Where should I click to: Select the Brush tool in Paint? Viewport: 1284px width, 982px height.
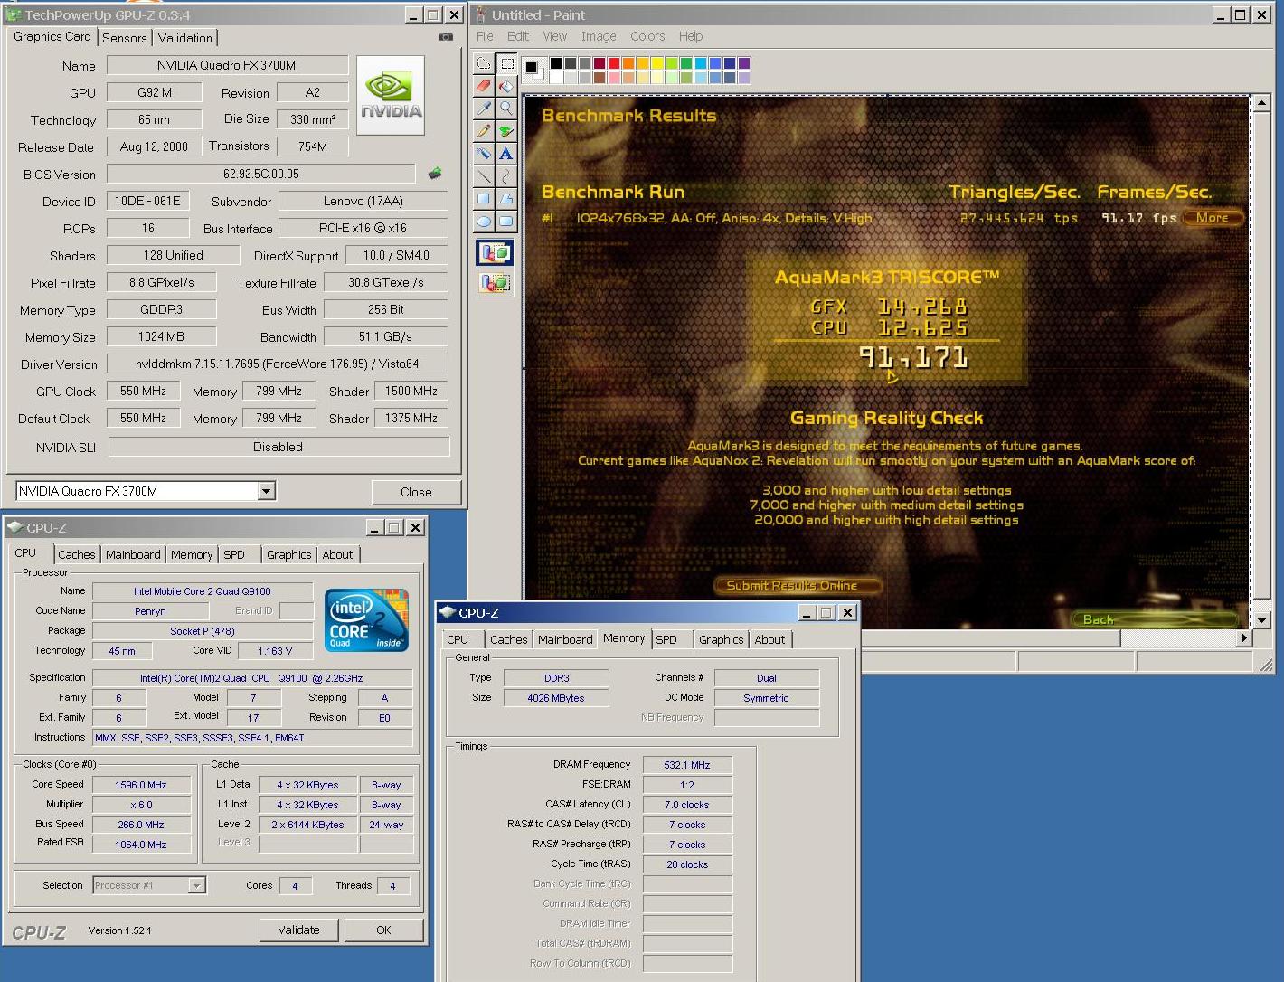(x=506, y=131)
